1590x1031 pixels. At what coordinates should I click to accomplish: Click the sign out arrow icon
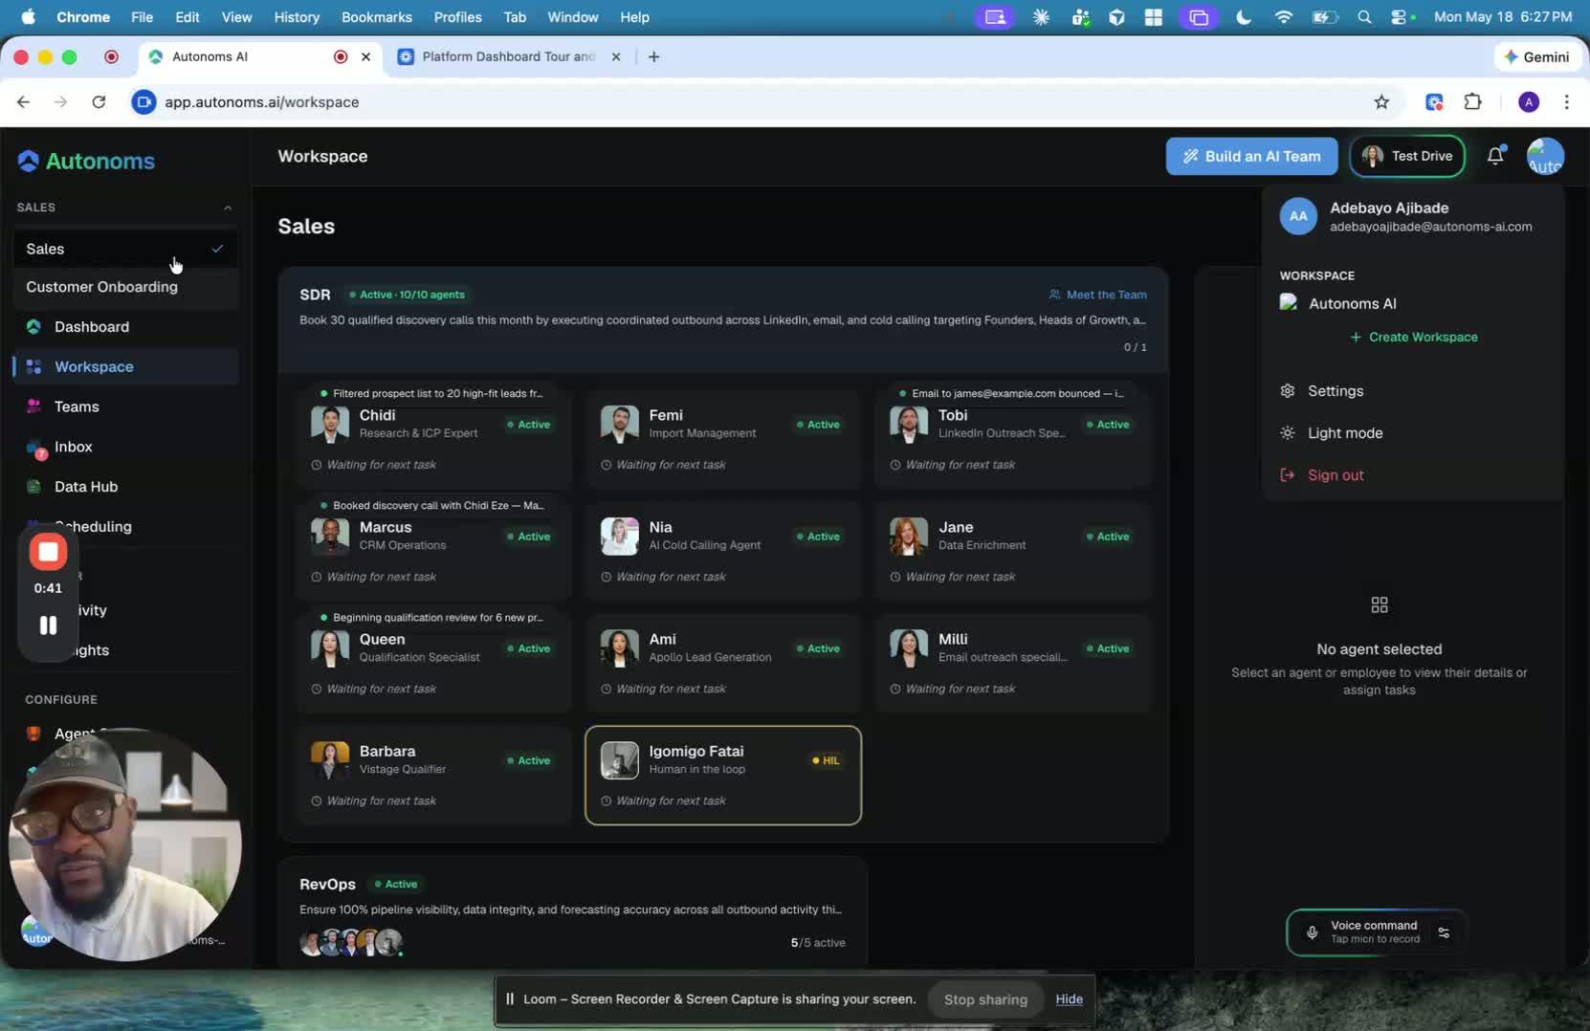pyautogui.click(x=1288, y=475)
